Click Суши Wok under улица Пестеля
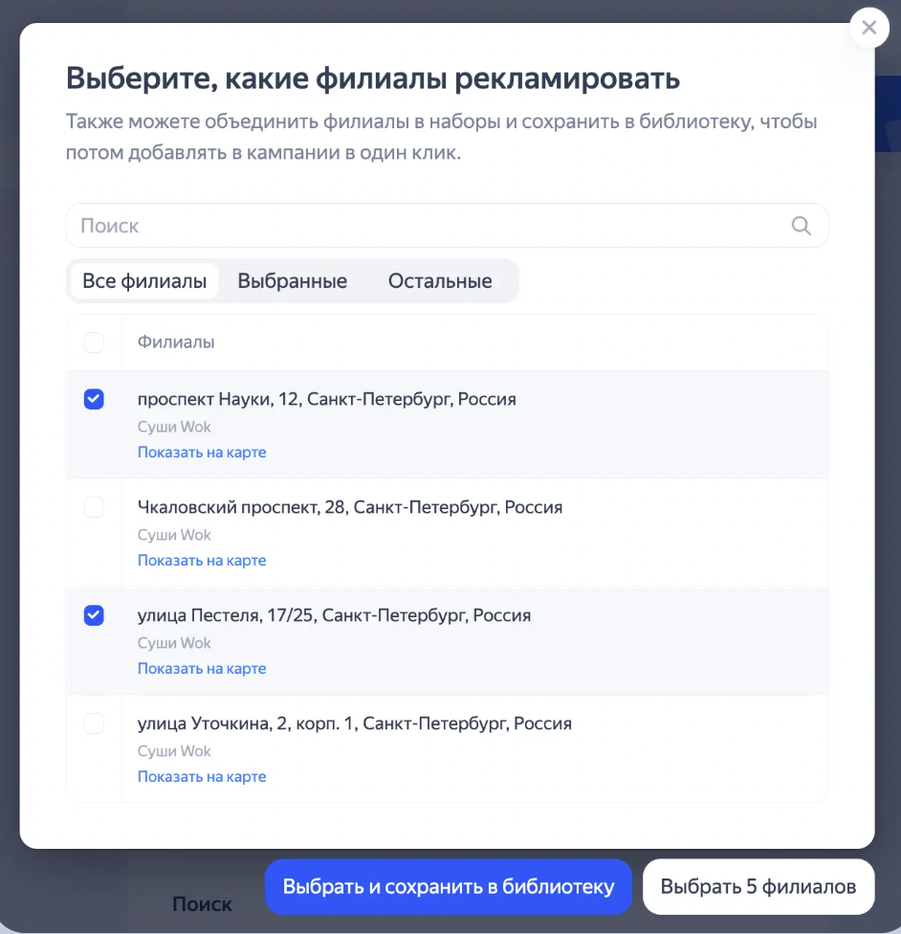 (174, 643)
